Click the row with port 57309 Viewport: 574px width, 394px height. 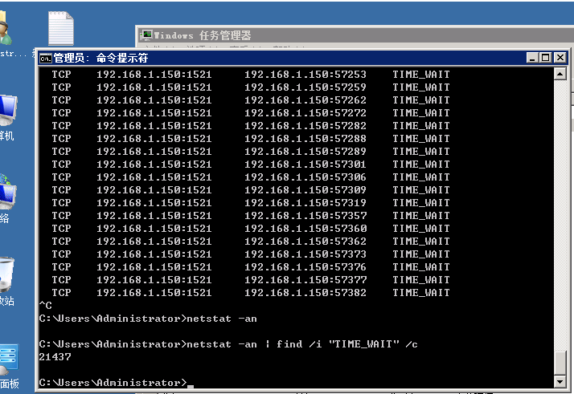click(250, 189)
